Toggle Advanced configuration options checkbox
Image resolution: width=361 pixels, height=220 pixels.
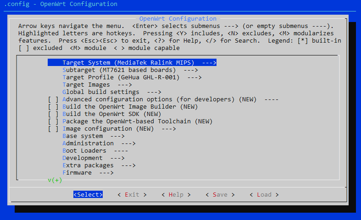(x=53, y=99)
